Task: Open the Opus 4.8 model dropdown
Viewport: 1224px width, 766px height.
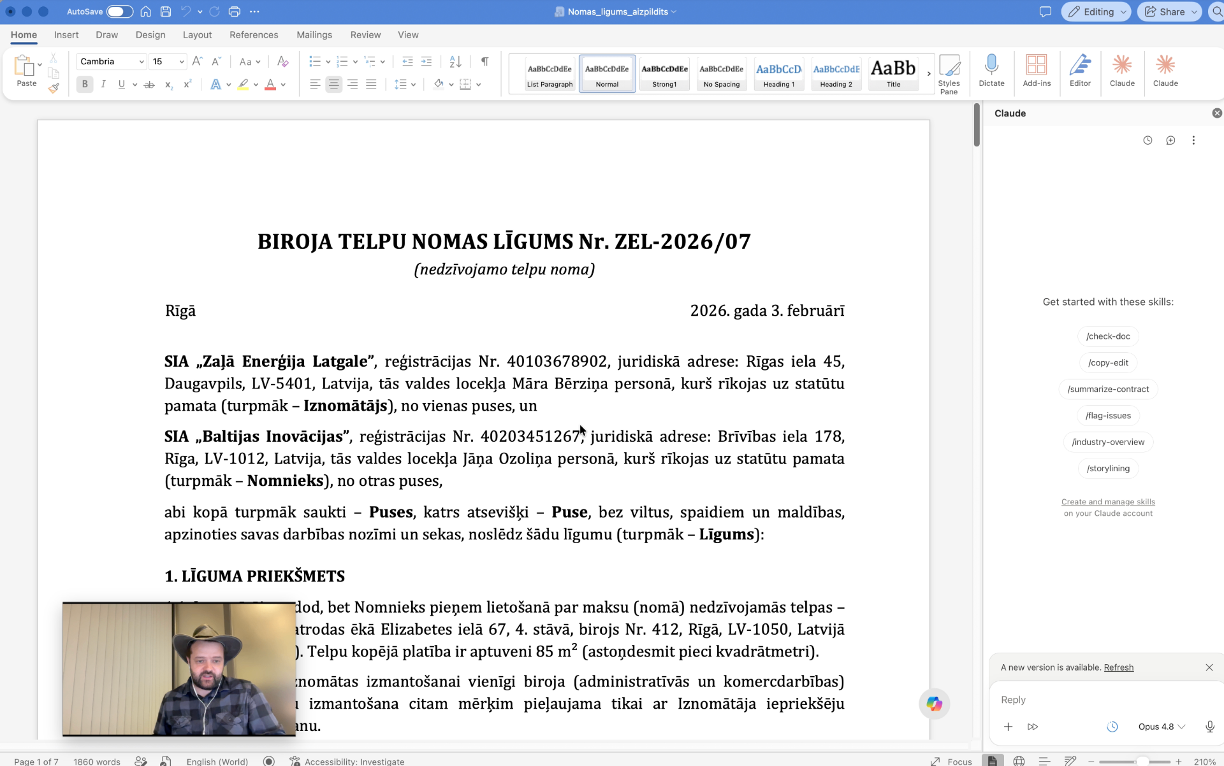Action: (1161, 727)
